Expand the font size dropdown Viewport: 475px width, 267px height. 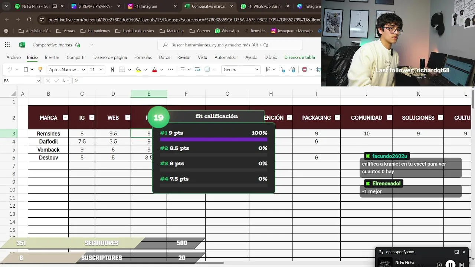(102, 70)
